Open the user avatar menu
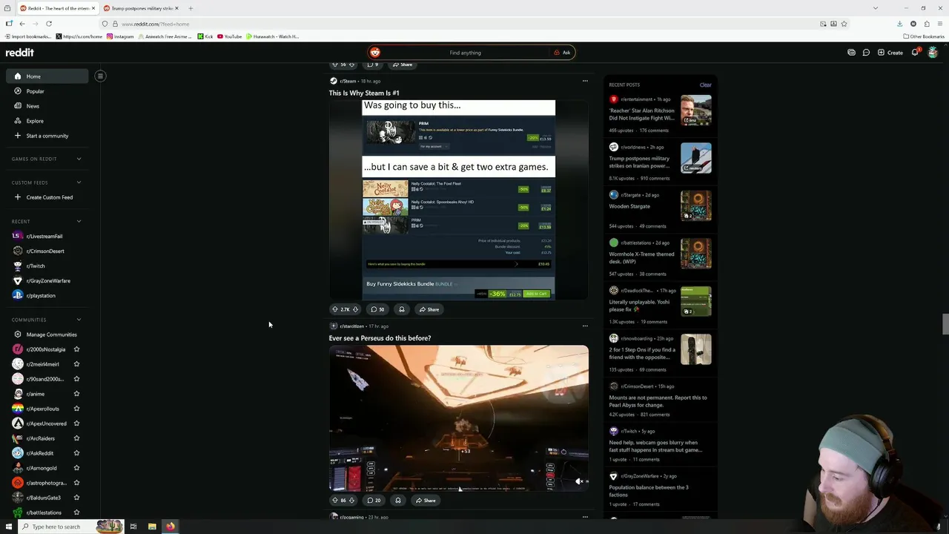 click(x=933, y=53)
